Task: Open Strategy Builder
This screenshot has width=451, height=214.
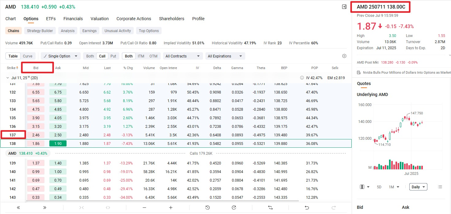Action: click(40, 31)
